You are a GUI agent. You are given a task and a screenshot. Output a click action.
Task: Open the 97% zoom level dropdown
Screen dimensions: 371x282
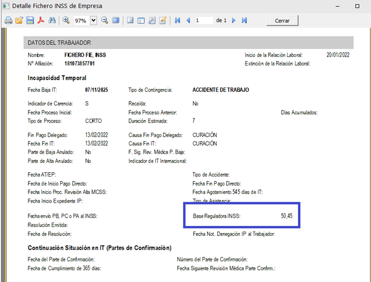[93, 21]
